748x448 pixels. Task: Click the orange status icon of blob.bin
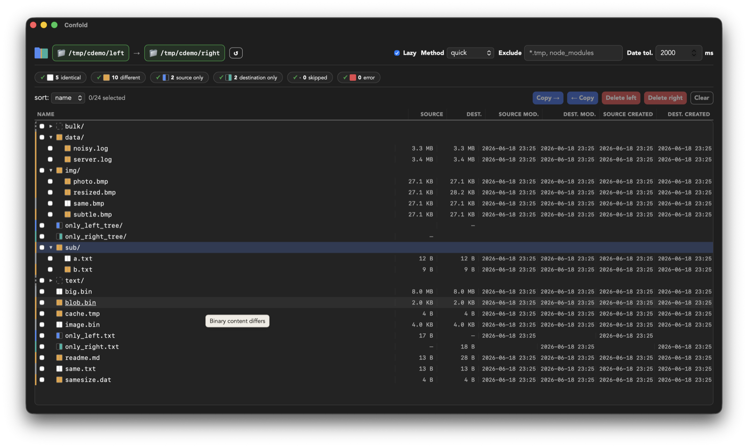pyautogui.click(x=59, y=303)
